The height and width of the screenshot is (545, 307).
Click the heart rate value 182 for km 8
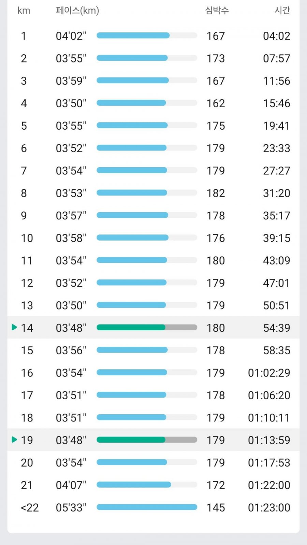(x=216, y=193)
